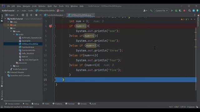Open the Tools menu
200x112 pixels.
(61, 6)
